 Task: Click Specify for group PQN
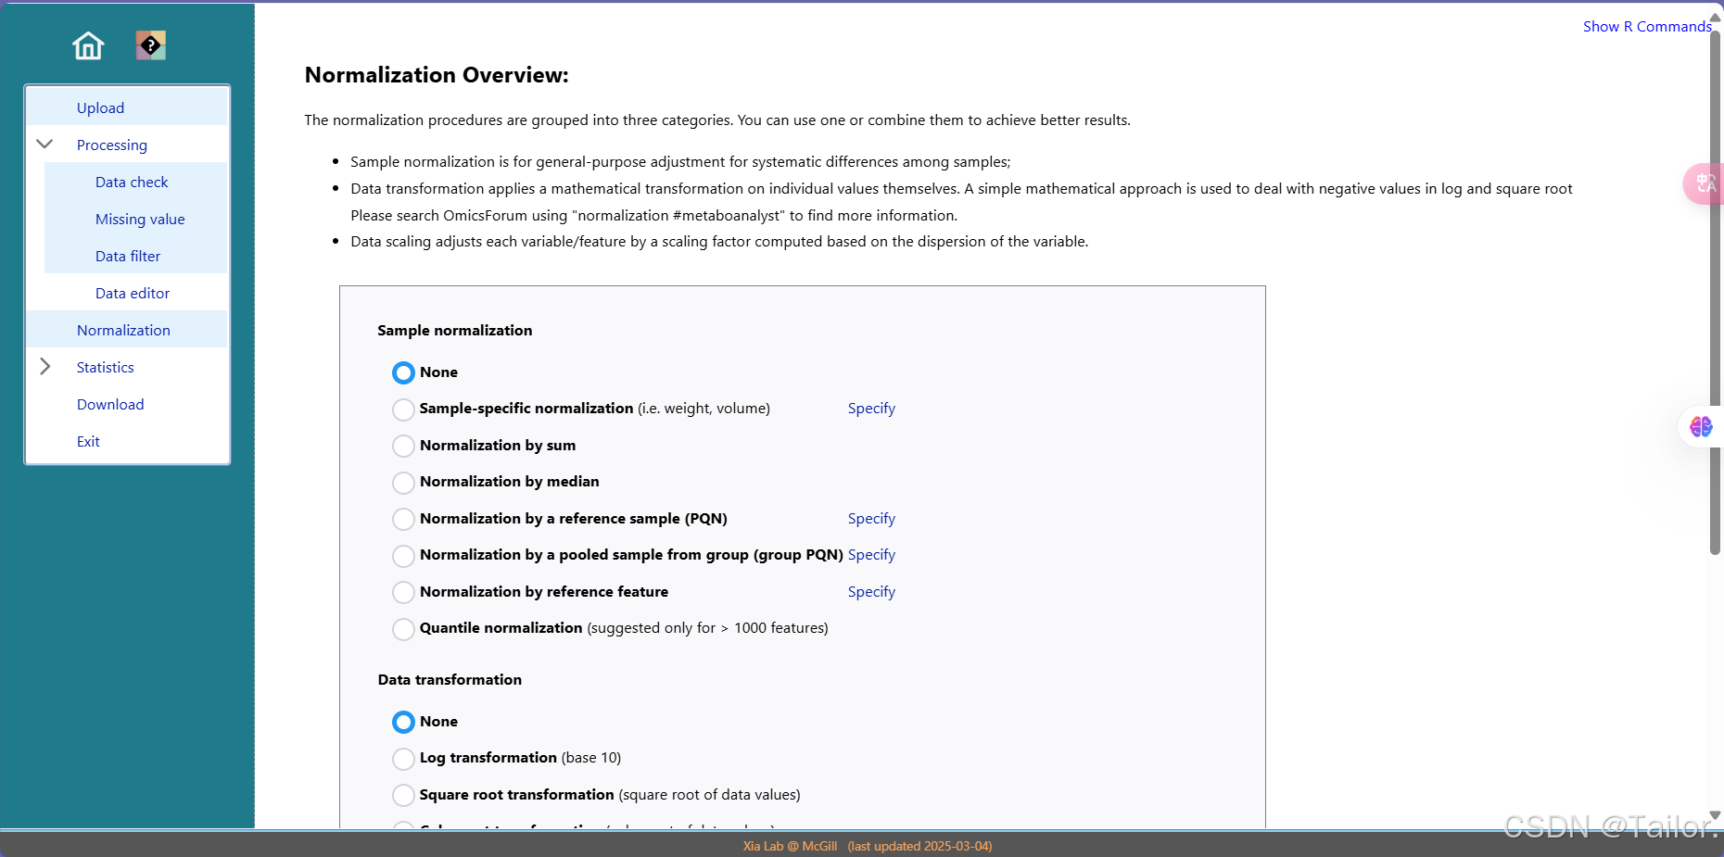click(871, 554)
